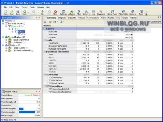Screen dimensions: 163x122
Task: Pin the Project Status panel
Action: (36, 91)
